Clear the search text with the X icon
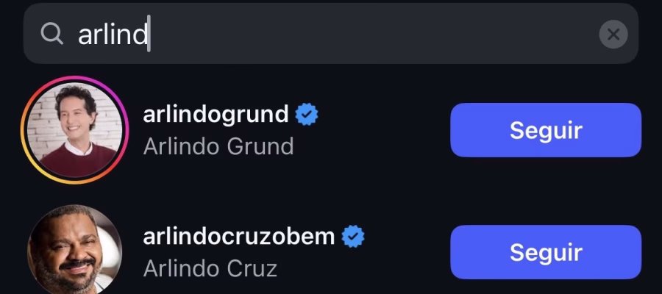 tap(613, 34)
